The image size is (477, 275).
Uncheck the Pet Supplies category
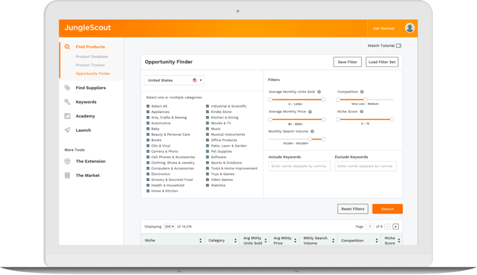click(207, 151)
